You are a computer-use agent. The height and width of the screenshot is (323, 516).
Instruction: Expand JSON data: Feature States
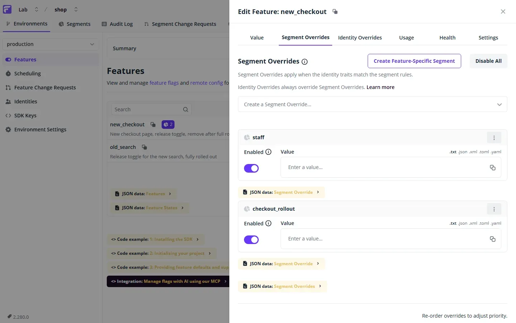(x=149, y=208)
